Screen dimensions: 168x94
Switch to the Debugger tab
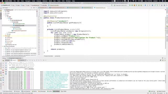pos(7,60)
